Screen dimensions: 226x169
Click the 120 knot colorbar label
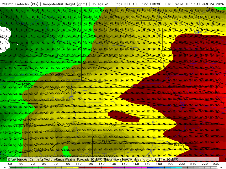90,164
